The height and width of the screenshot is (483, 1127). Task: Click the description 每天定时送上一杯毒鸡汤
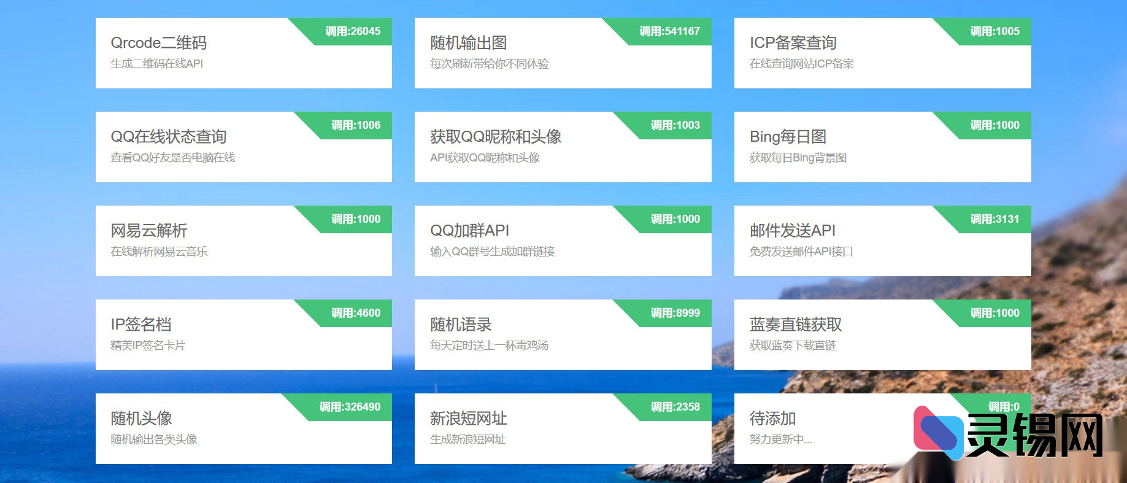[489, 346]
